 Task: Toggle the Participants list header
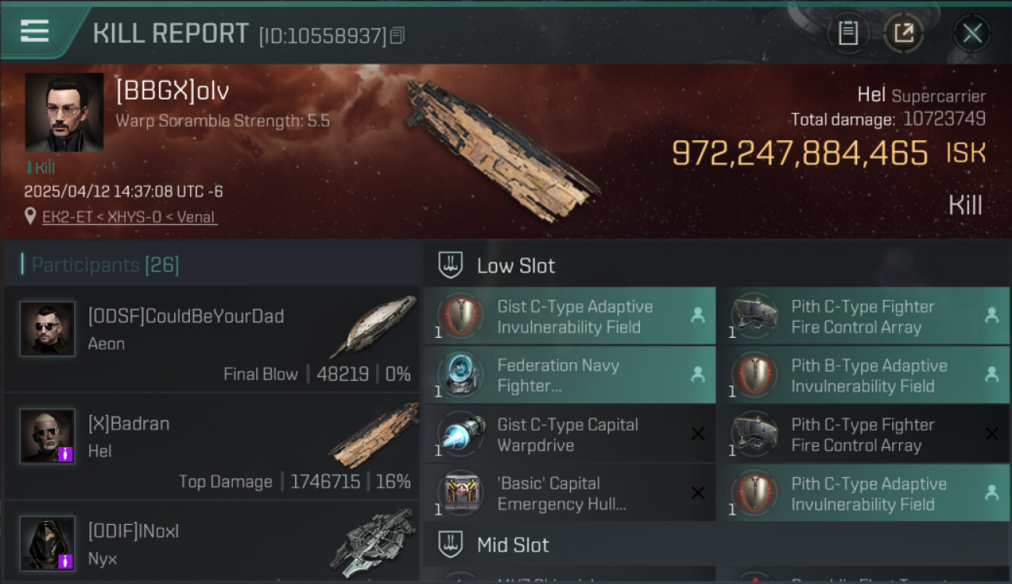click(x=105, y=265)
